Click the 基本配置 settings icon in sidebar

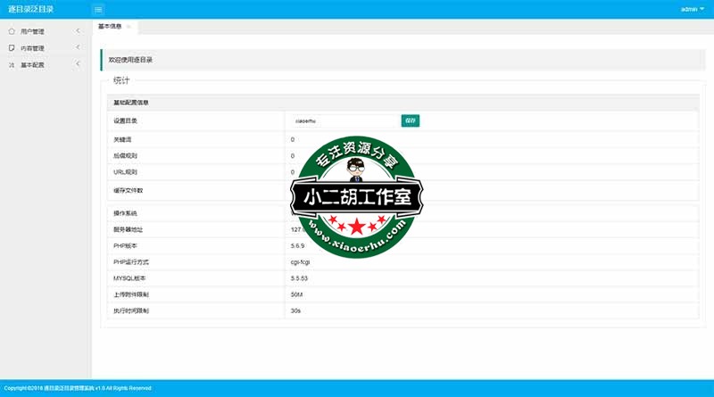coord(11,65)
